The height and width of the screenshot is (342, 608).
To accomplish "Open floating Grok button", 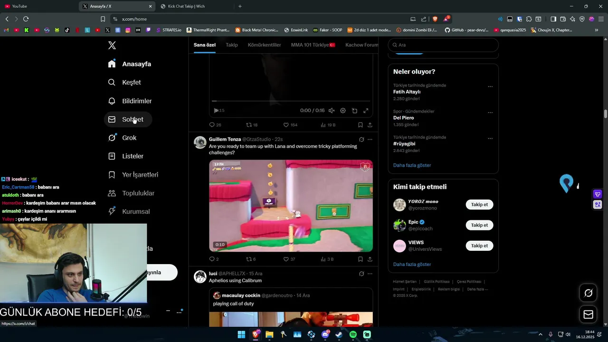I will click(588, 293).
